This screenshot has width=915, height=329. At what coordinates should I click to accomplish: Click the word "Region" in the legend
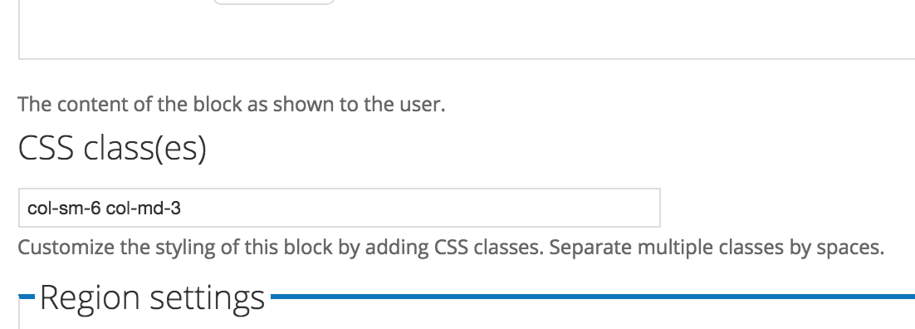click(x=92, y=298)
